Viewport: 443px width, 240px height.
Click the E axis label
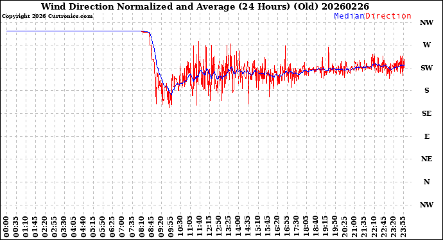click(x=426, y=136)
